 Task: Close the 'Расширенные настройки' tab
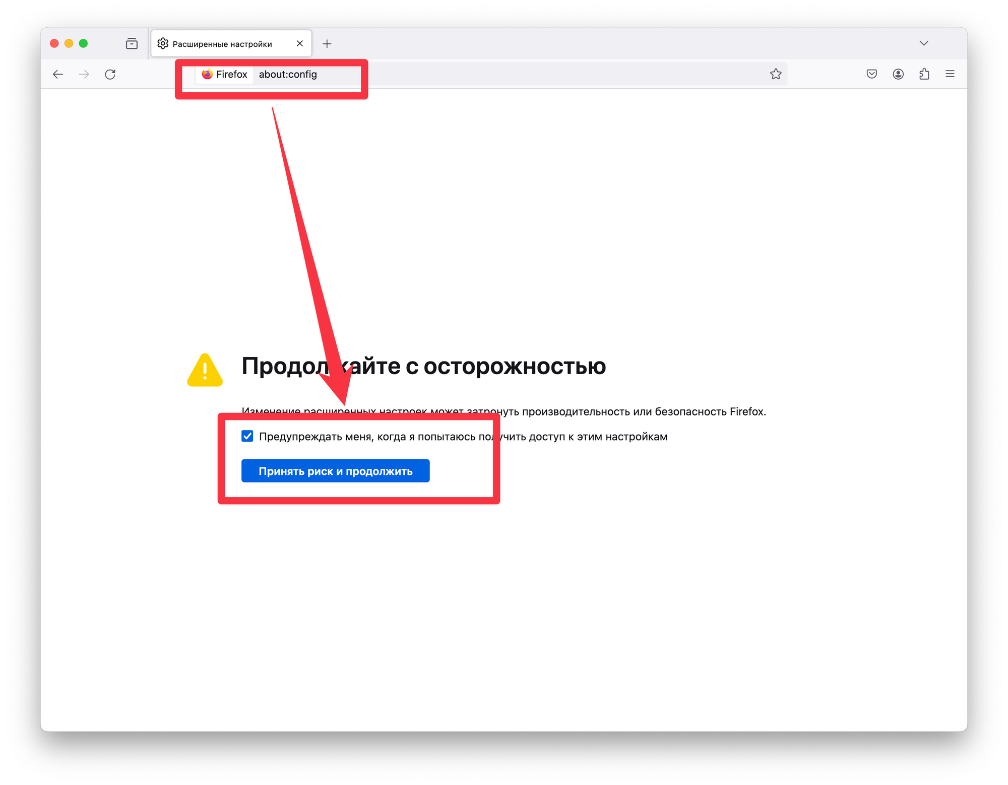click(300, 43)
